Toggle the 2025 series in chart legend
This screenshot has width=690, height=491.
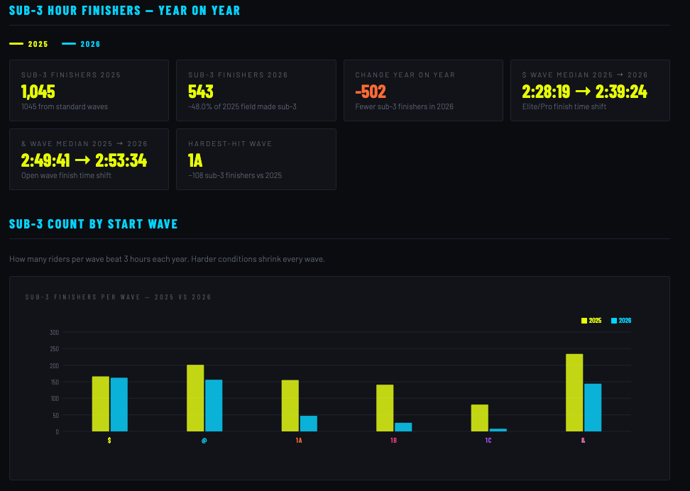pyautogui.click(x=591, y=321)
